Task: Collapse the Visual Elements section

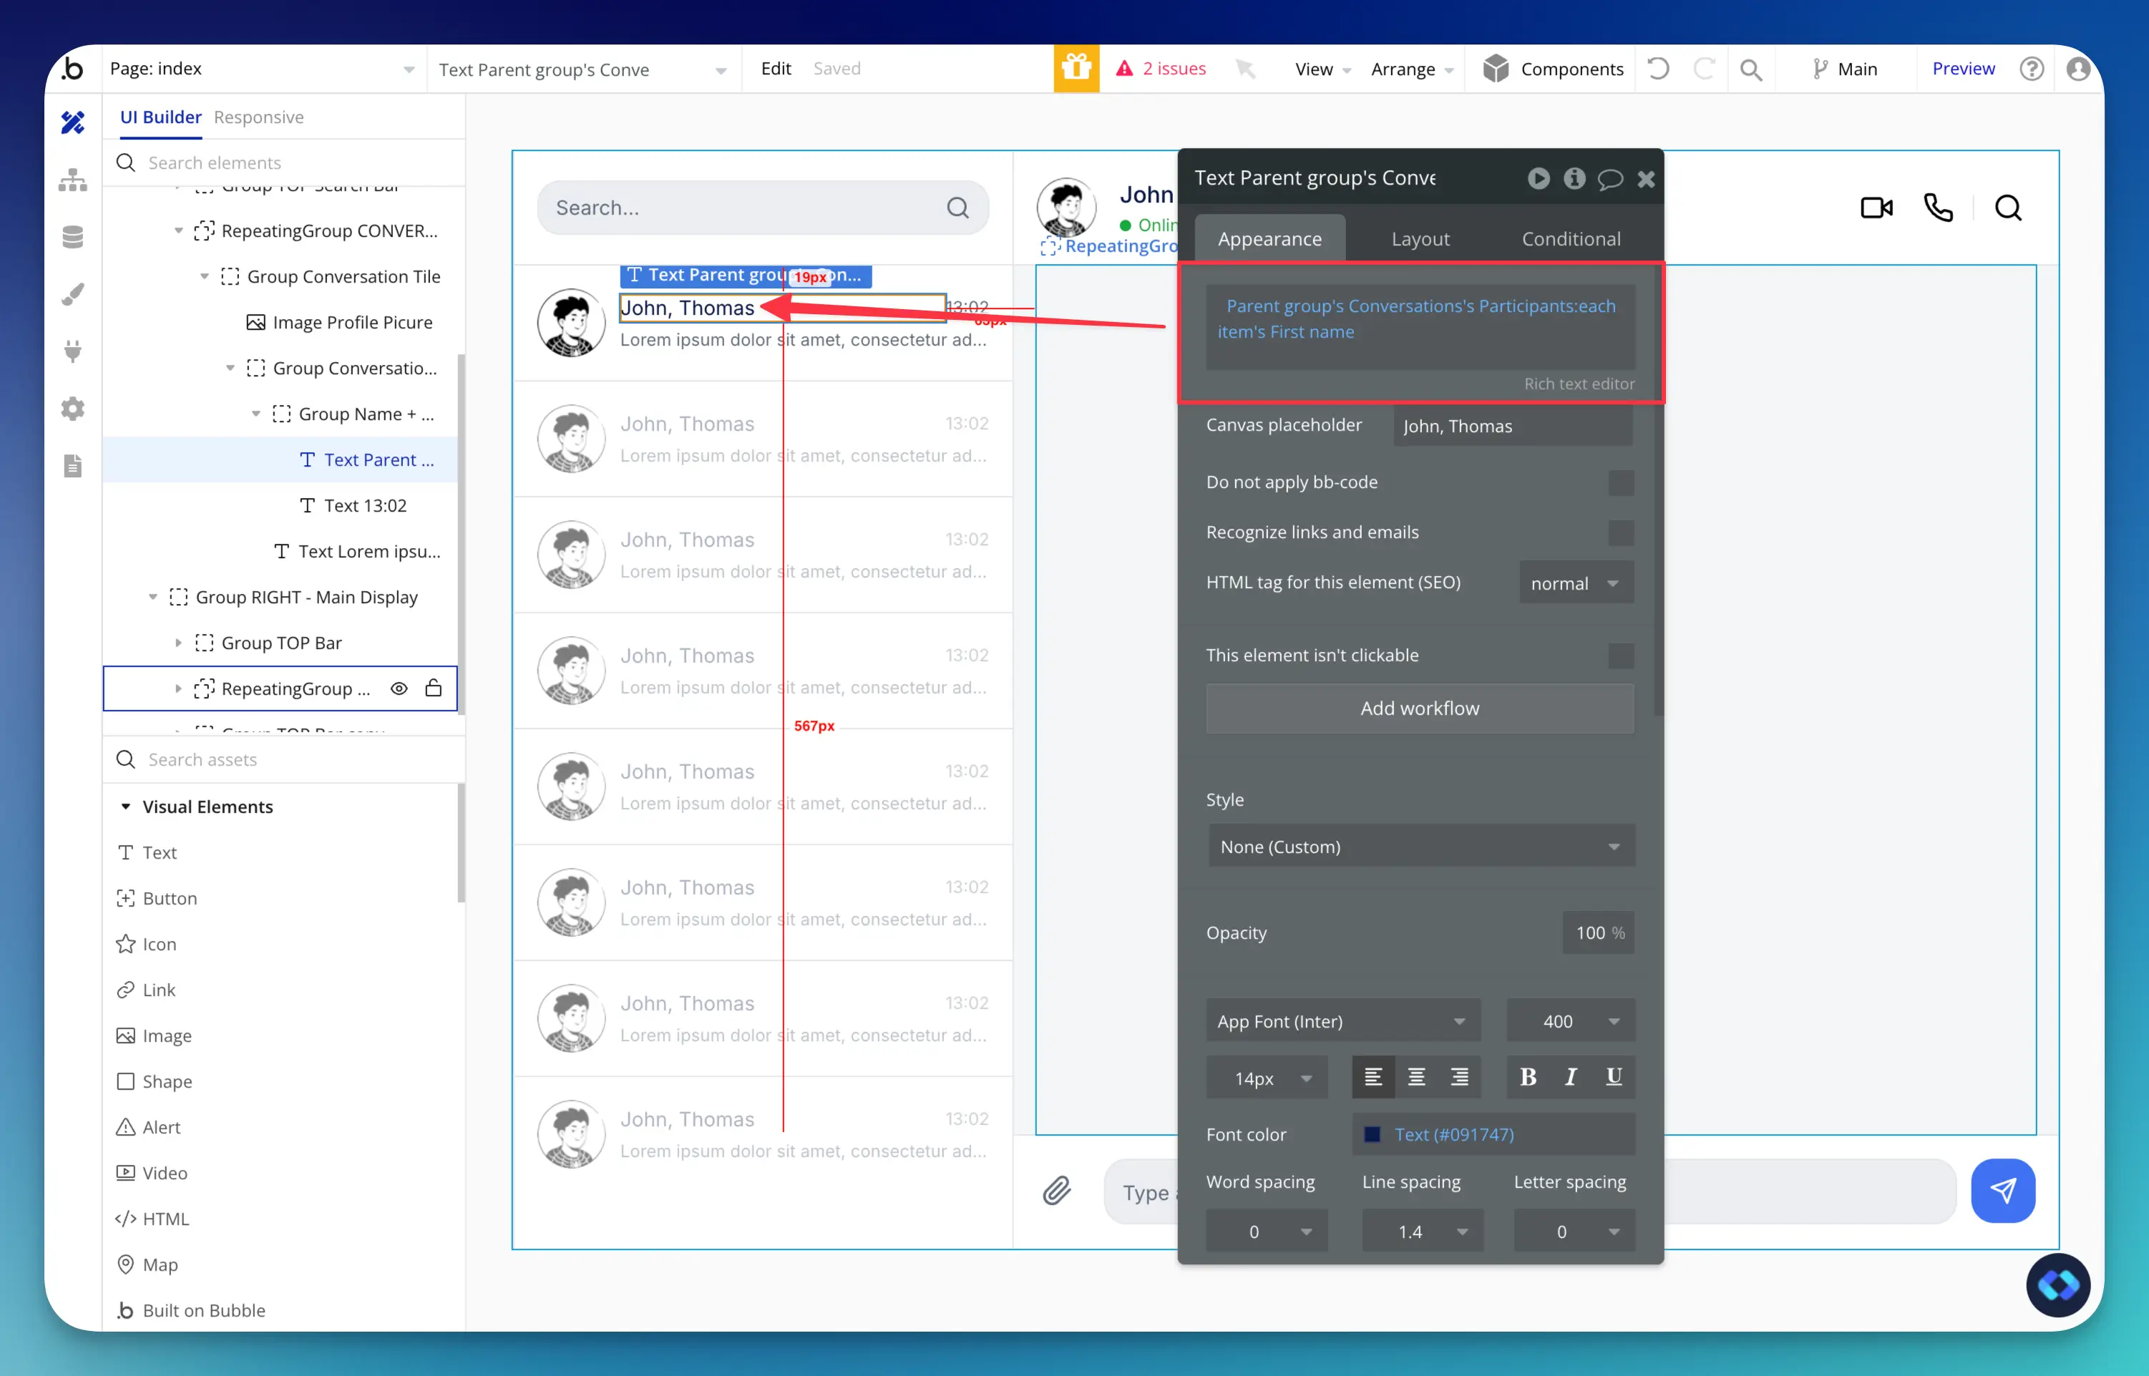Action: (126, 807)
